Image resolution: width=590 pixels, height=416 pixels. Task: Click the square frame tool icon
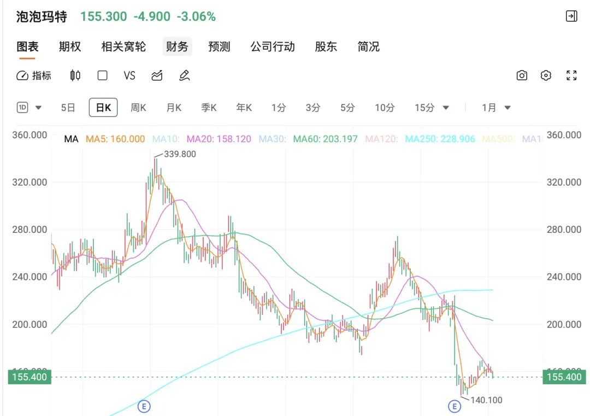pos(102,75)
